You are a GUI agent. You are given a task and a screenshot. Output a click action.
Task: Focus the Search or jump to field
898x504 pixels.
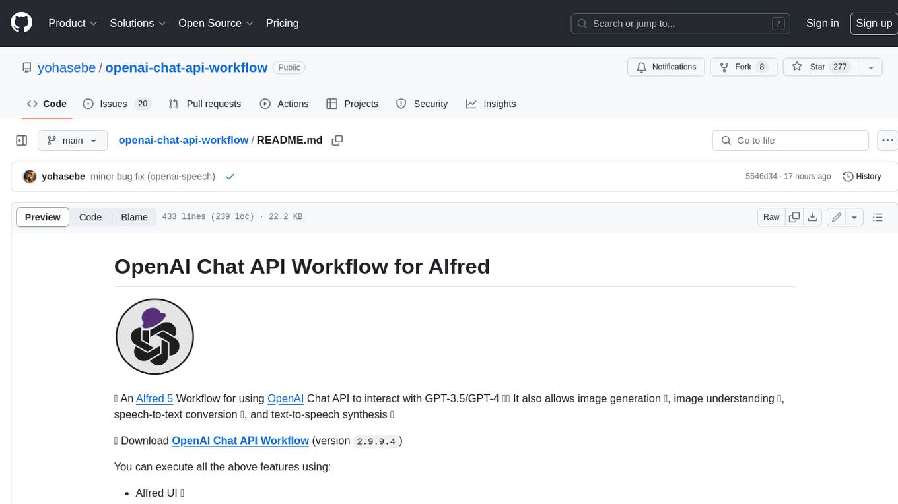click(x=681, y=24)
